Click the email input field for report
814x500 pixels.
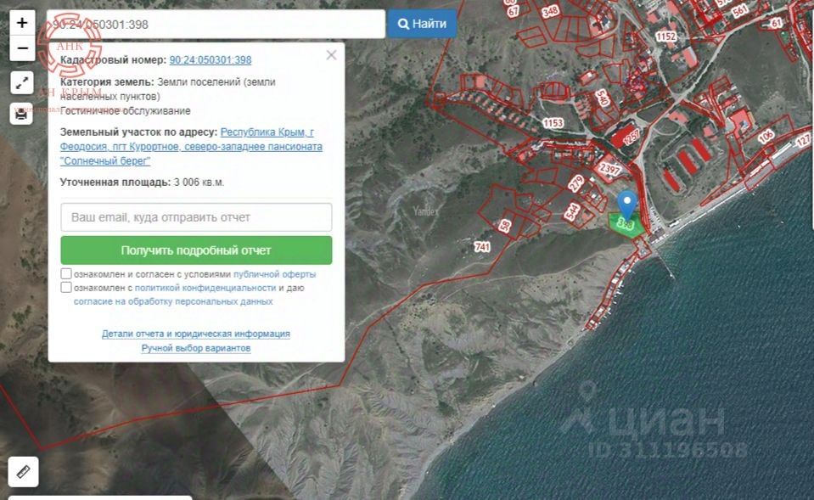[x=196, y=217]
